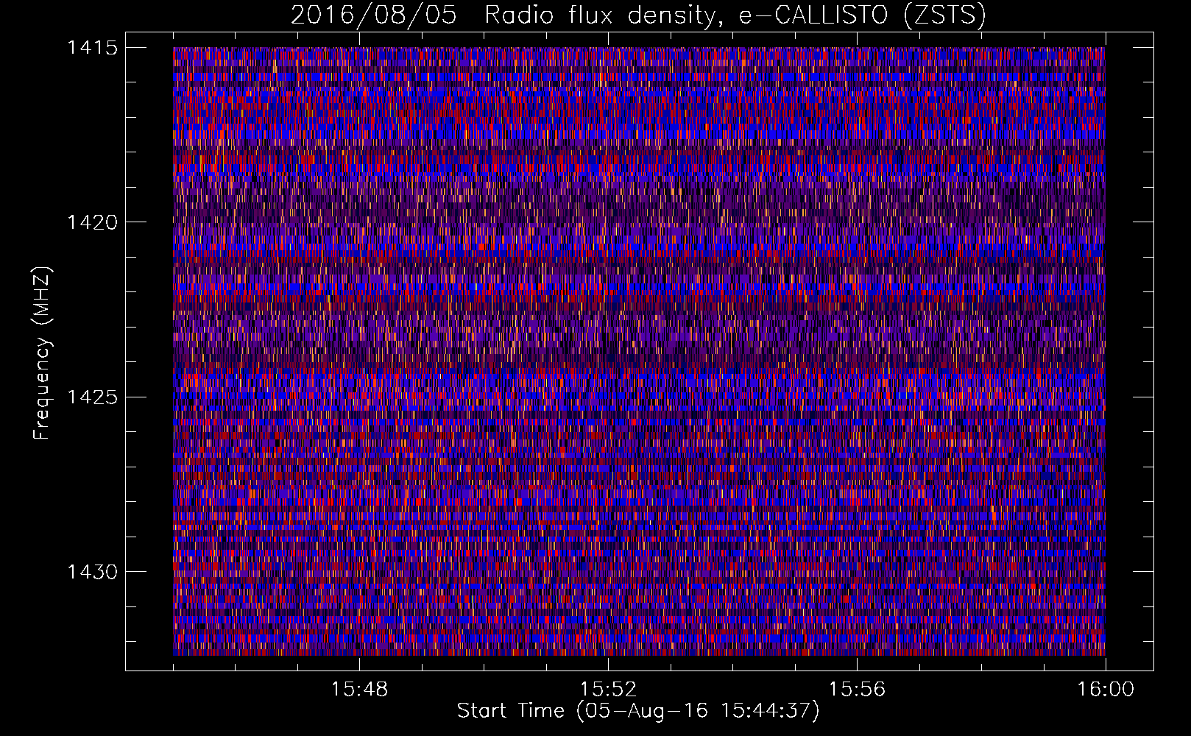The height and width of the screenshot is (736, 1191).
Task: Select the 1415 frequency axis label
Action: pyautogui.click(x=92, y=49)
